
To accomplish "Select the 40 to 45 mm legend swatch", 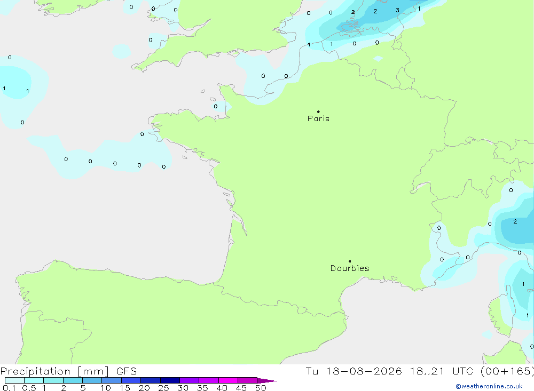I will point(228,380).
